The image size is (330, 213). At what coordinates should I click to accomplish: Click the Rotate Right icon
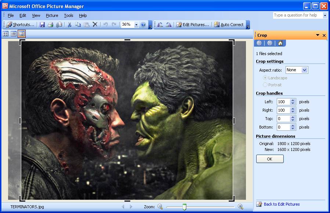point(168,25)
